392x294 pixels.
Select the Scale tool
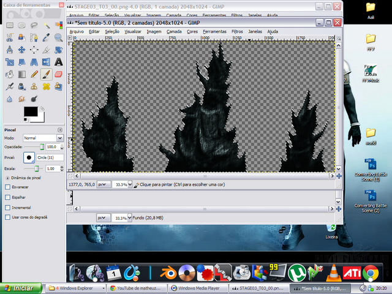[10, 62]
